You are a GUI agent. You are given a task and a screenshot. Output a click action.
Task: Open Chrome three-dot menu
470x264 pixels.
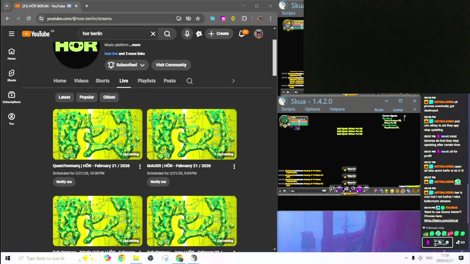[x=271, y=18]
